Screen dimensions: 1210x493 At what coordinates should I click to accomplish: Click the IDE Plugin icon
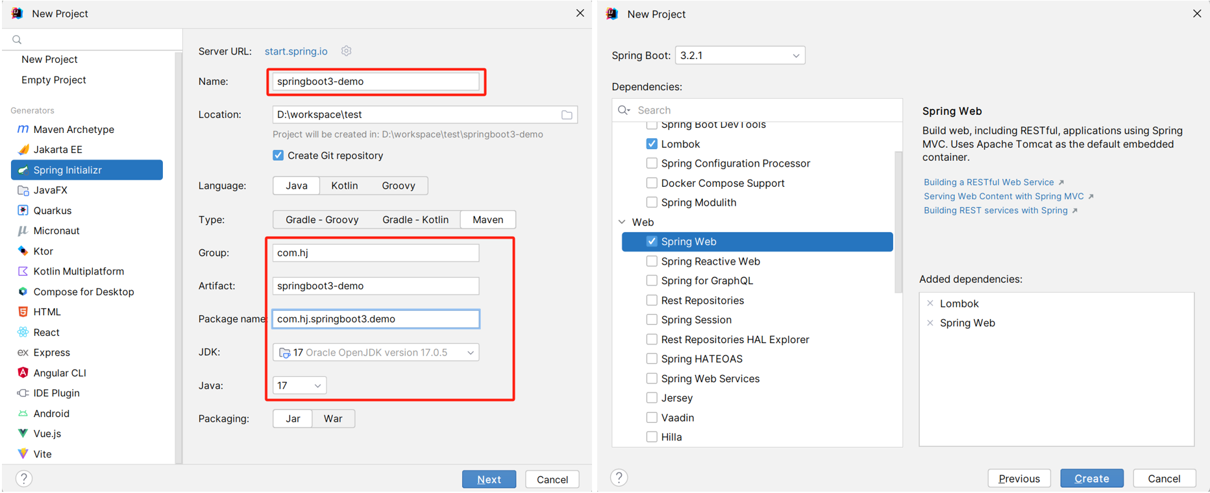(x=23, y=392)
